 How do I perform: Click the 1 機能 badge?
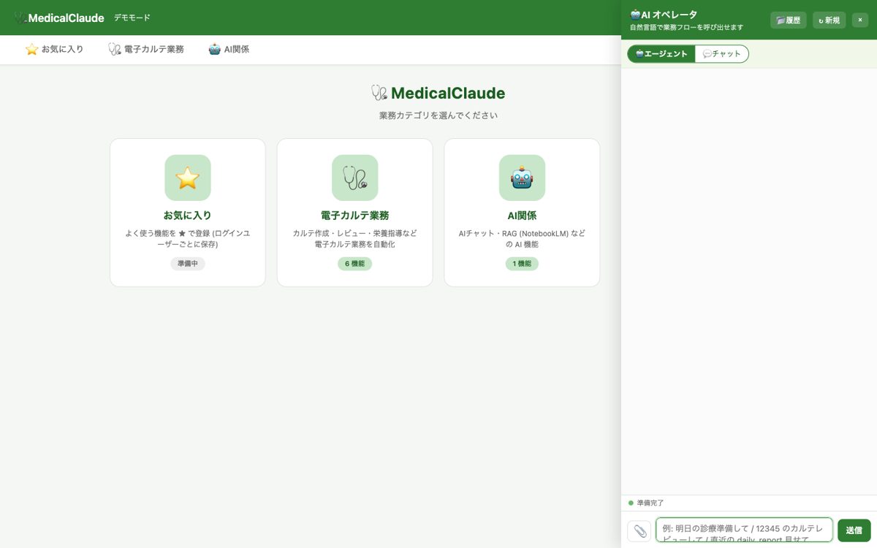coord(522,264)
